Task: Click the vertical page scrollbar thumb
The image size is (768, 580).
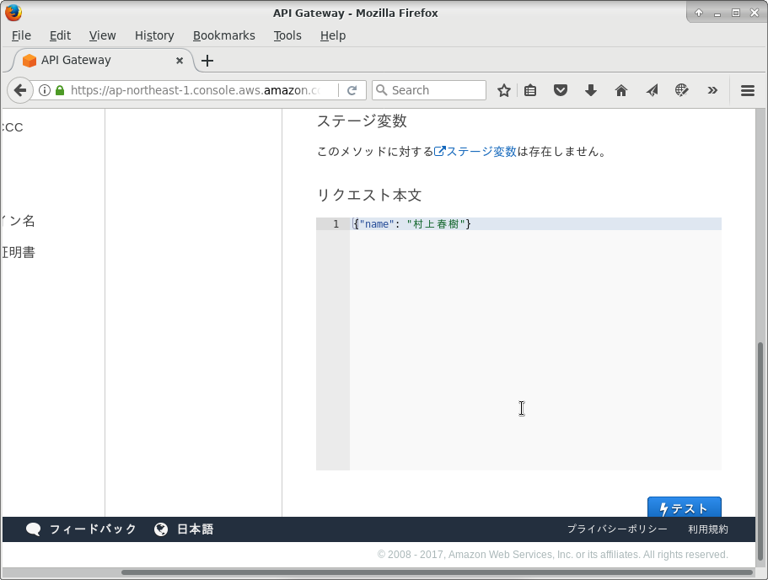Action: (760, 451)
